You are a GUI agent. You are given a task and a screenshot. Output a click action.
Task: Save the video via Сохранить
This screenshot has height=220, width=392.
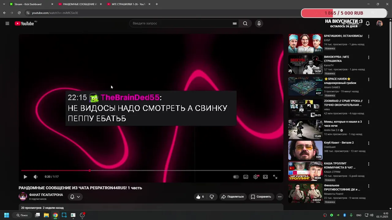pos(261,197)
